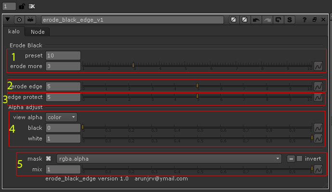Select the kalo tab

click(x=14, y=31)
